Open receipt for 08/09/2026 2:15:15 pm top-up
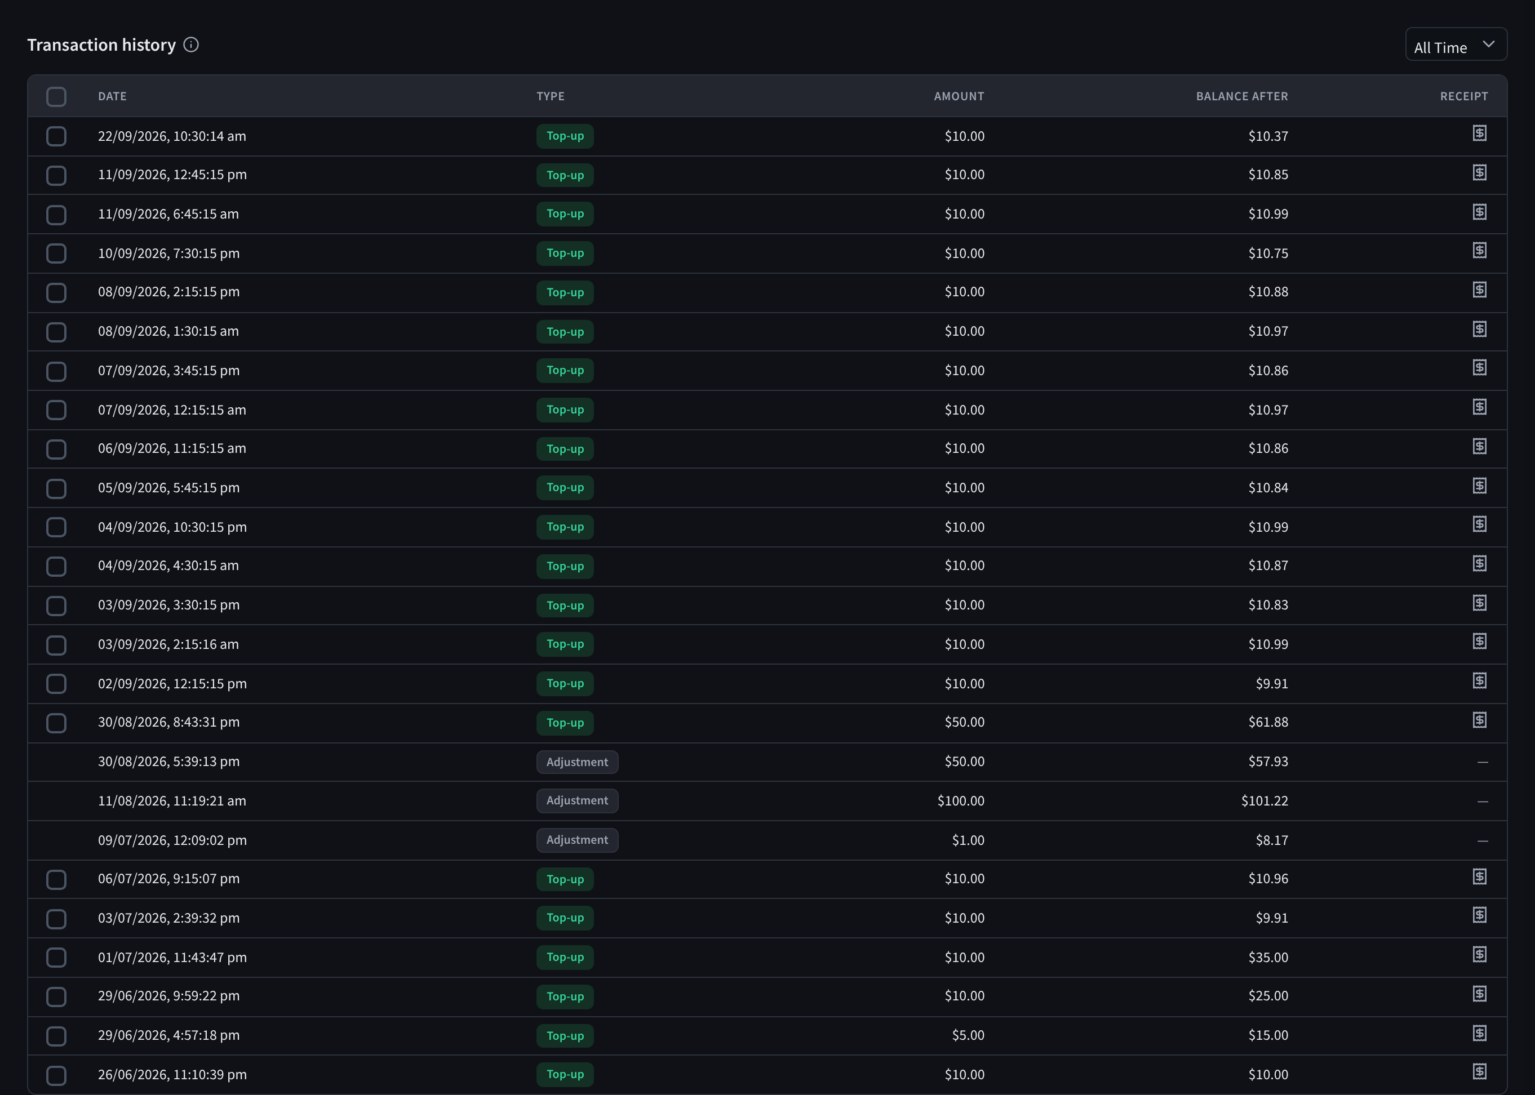1535x1095 pixels. 1479,290
